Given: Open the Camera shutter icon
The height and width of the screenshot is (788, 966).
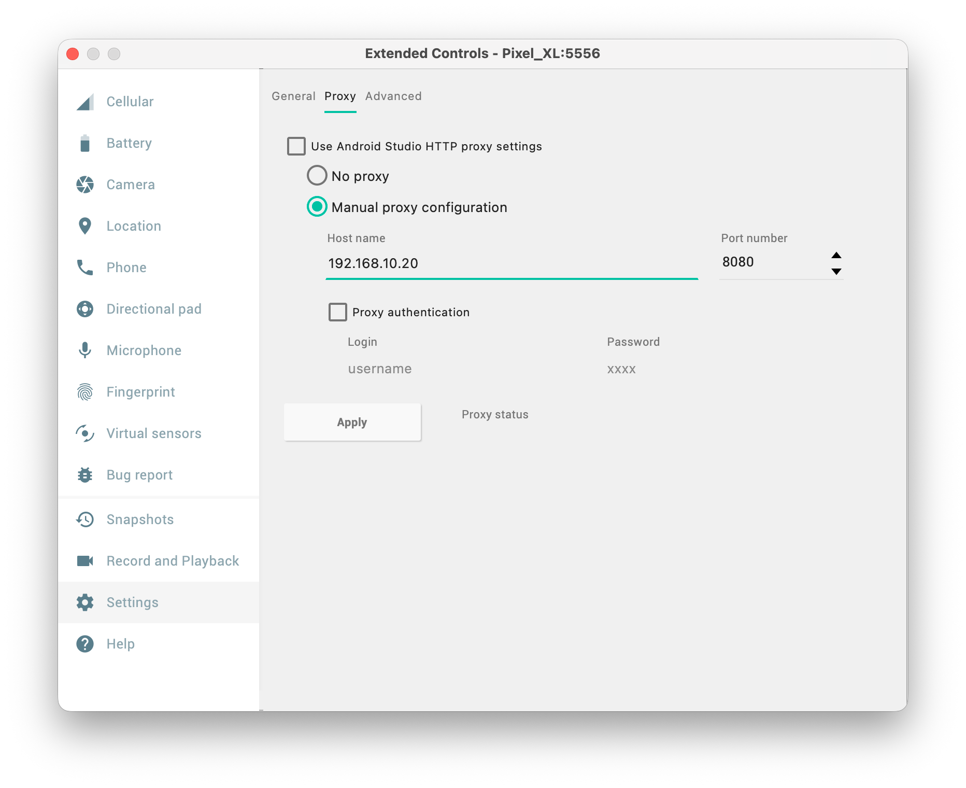Looking at the screenshot, I should [x=85, y=185].
